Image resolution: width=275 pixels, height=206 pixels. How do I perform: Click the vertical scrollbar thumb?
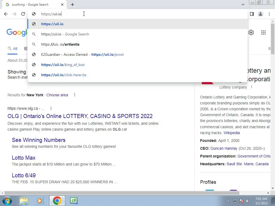click(x=273, y=39)
